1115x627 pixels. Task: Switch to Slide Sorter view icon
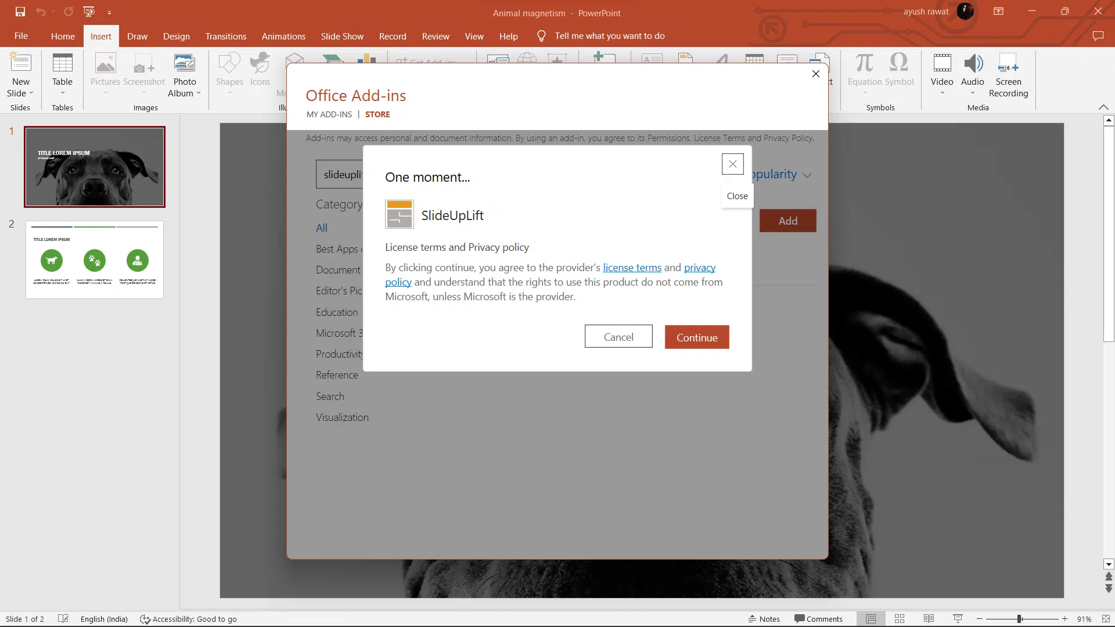click(900, 619)
